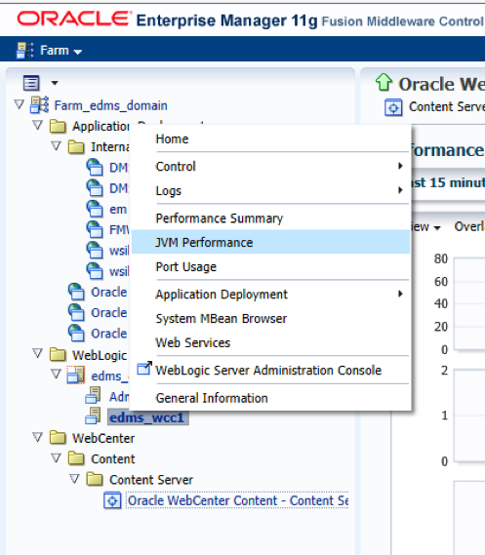Click the external link icon beside WebLogic Console
The width and height of the screenshot is (485, 555).
144,368
